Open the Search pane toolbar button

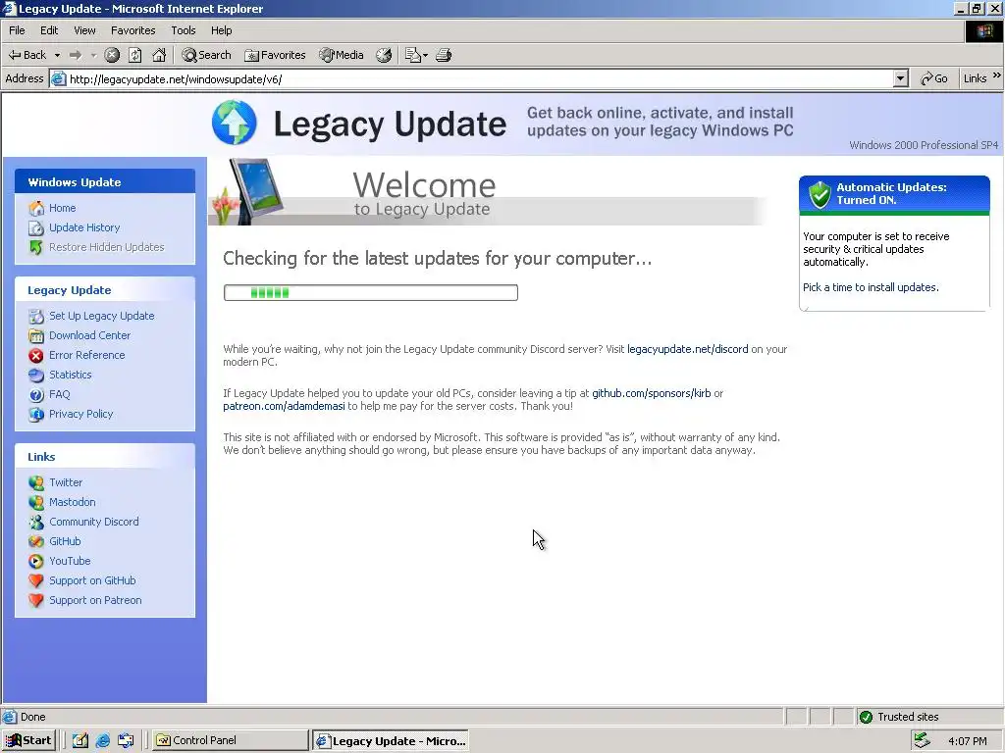click(206, 55)
